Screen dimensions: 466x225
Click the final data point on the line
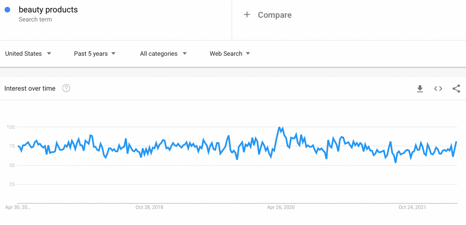tap(456, 142)
